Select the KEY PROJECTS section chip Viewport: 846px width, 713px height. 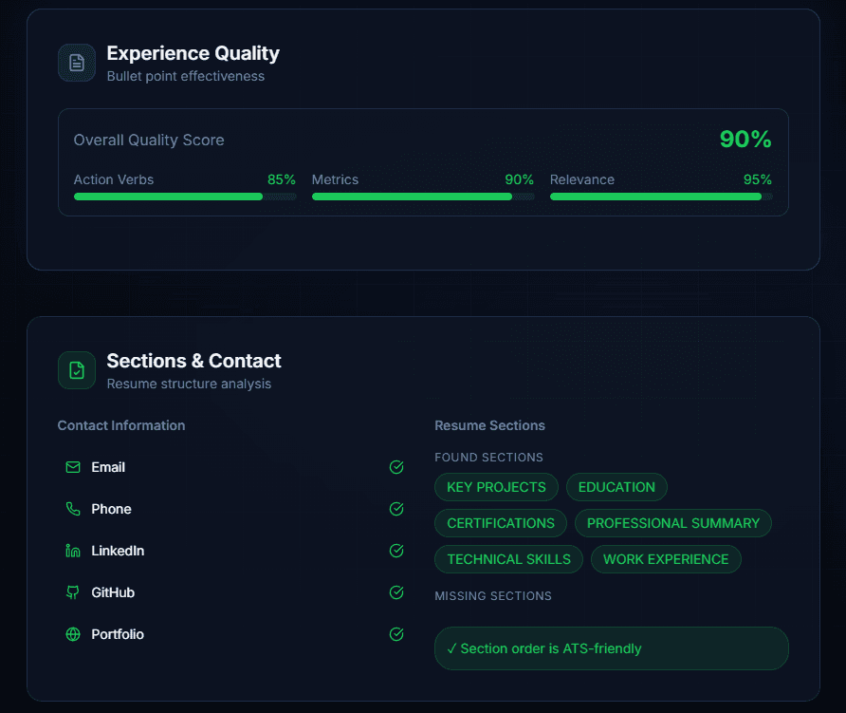pos(496,486)
